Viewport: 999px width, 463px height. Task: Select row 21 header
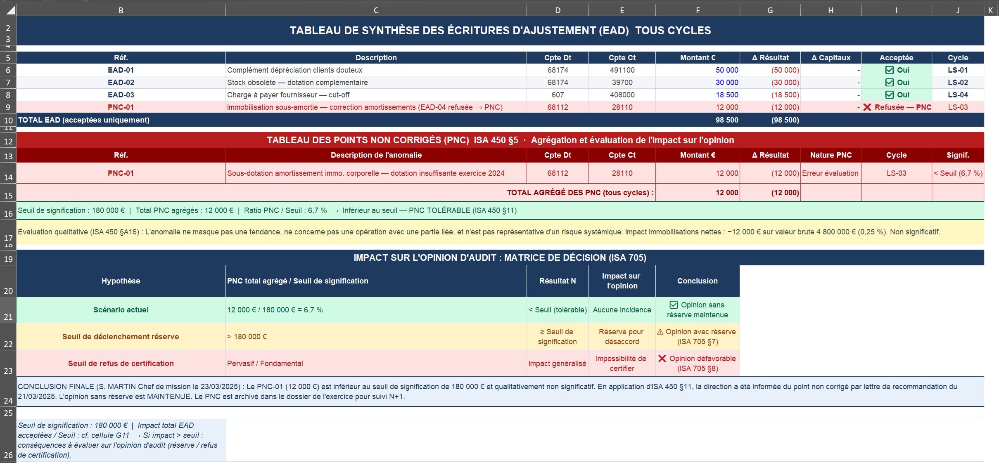pyautogui.click(x=8, y=310)
